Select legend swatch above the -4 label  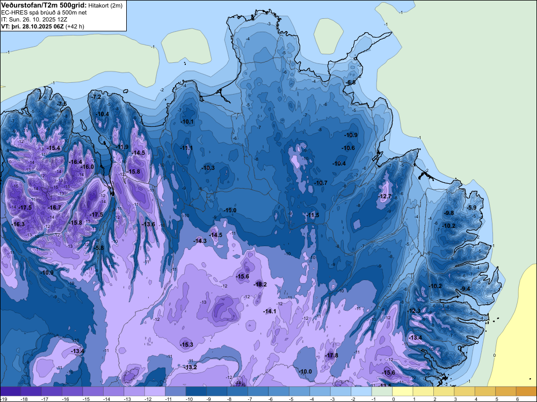click(320, 391)
